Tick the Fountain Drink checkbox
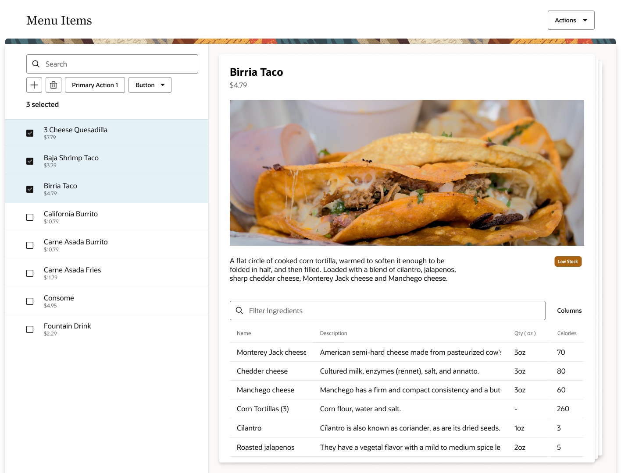621x473 pixels. point(30,329)
